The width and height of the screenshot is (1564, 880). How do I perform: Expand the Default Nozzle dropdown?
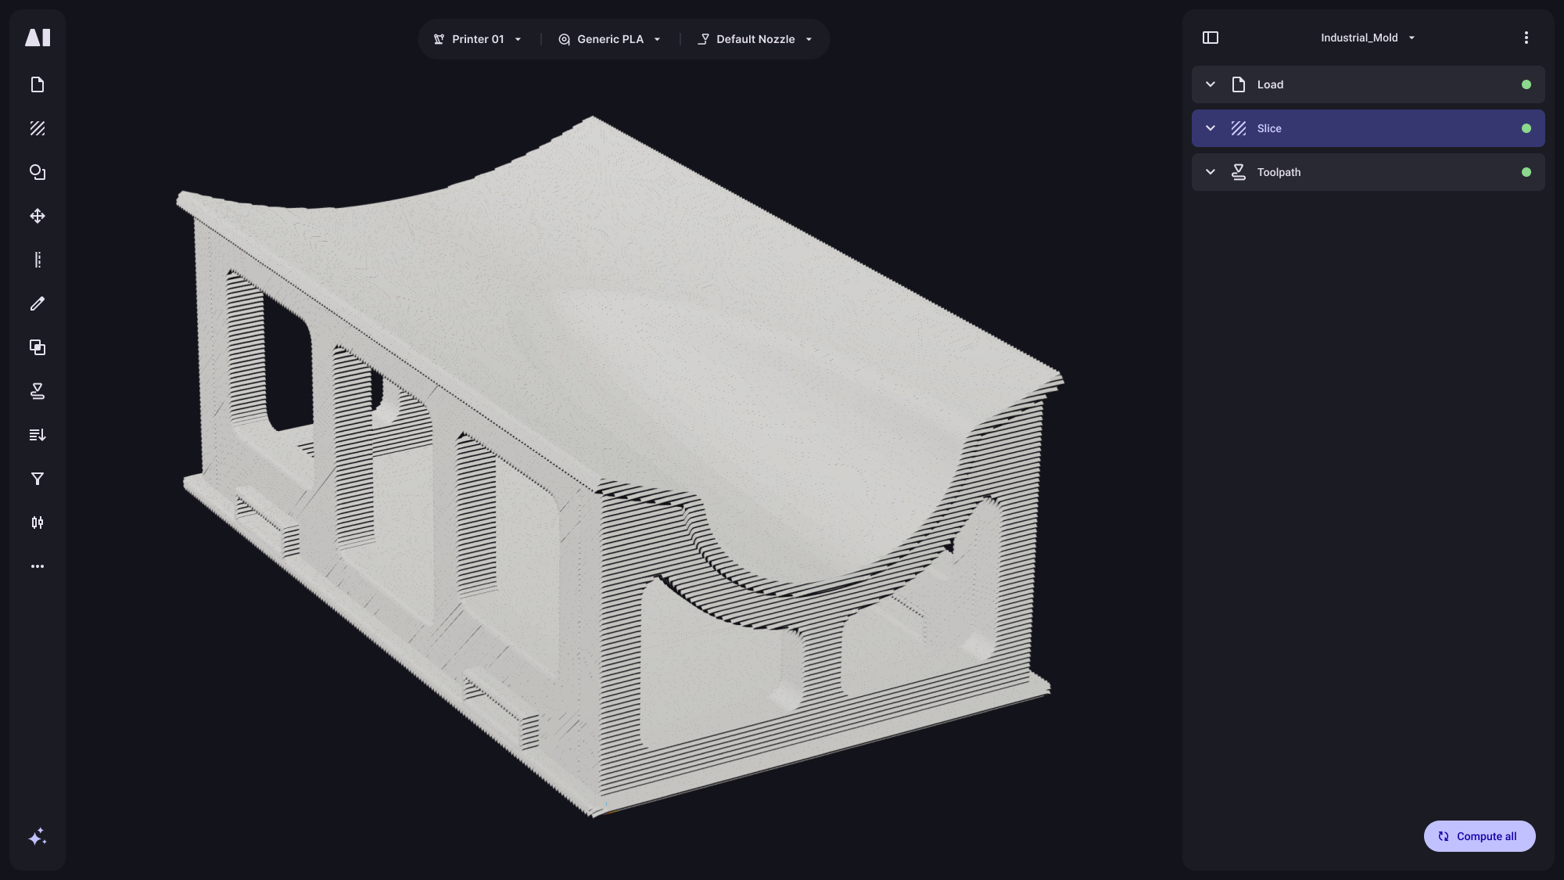pos(755,39)
